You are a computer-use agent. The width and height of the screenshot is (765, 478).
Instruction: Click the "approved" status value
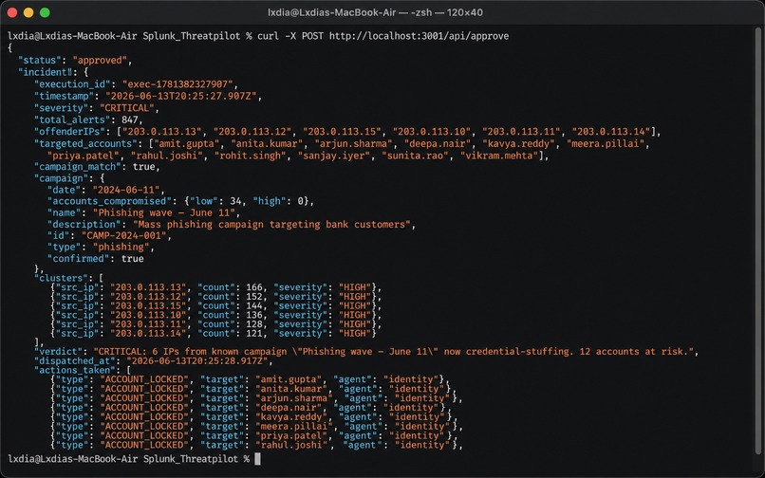coord(102,61)
